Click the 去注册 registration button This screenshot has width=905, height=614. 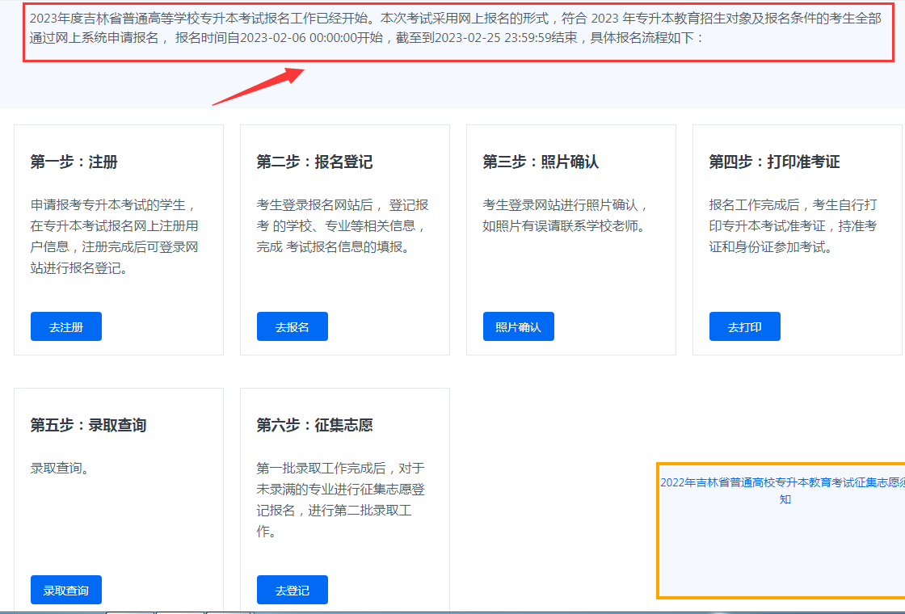coord(65,326)
